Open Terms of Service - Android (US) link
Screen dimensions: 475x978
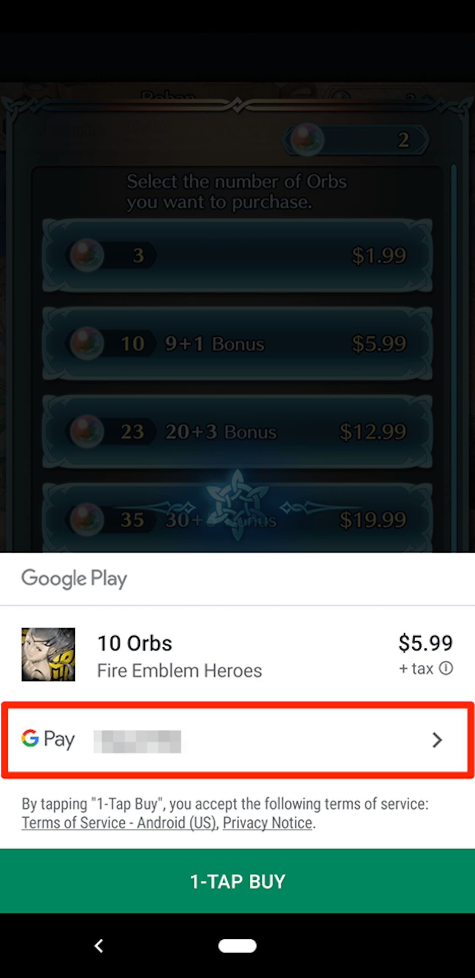coord(119,823)
